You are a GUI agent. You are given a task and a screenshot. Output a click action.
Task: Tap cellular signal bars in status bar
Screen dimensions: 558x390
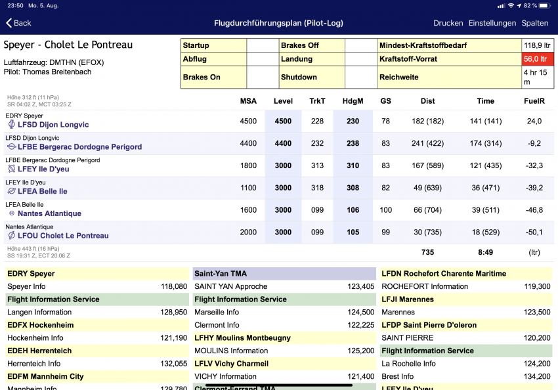click(x=501, y=6)
